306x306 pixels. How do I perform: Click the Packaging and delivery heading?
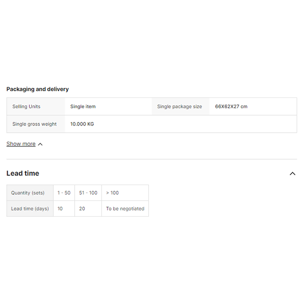coord(38,89)
